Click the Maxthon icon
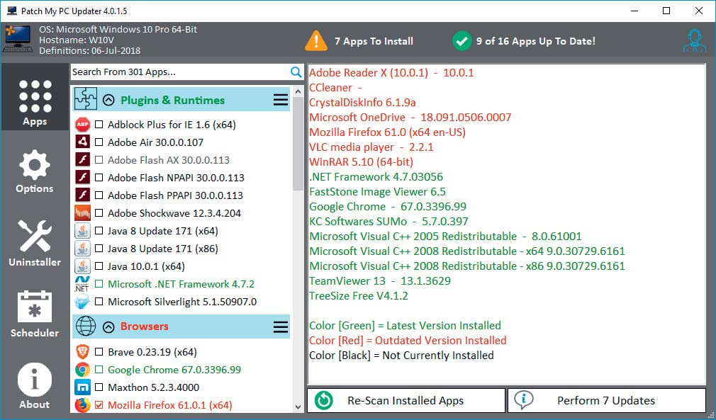This screenshot has width=716, height=420. [83, 387]
